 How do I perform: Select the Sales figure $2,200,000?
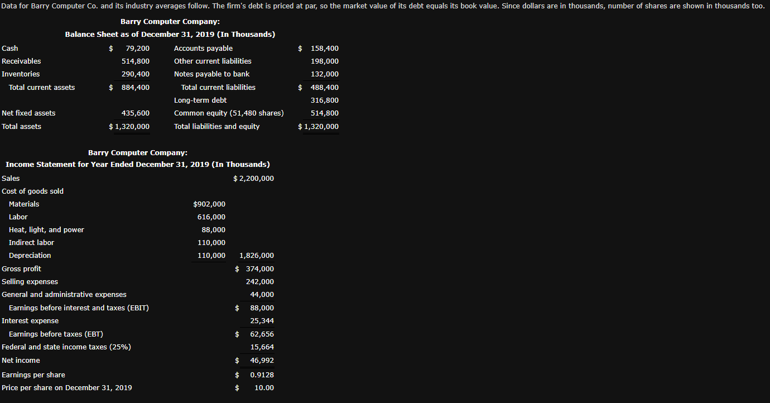(253, 179)
